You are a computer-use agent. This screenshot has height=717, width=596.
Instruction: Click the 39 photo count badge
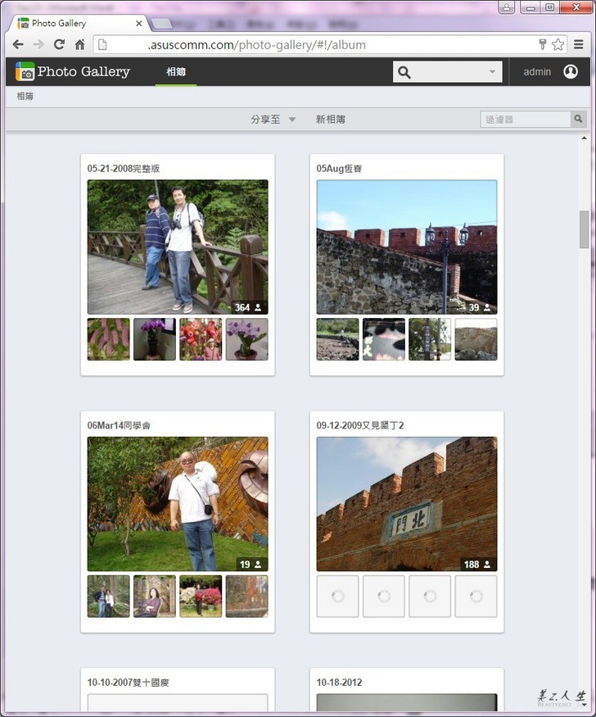coord(480,307)
